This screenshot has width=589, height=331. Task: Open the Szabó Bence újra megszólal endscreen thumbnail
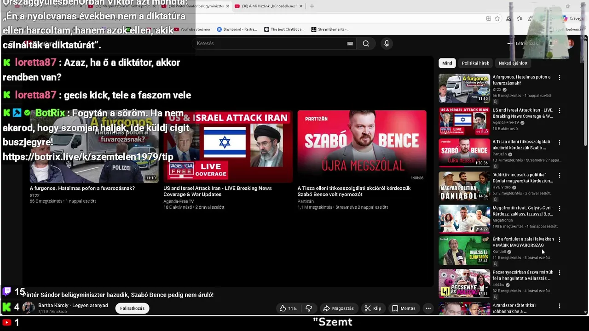pos(362,146)
